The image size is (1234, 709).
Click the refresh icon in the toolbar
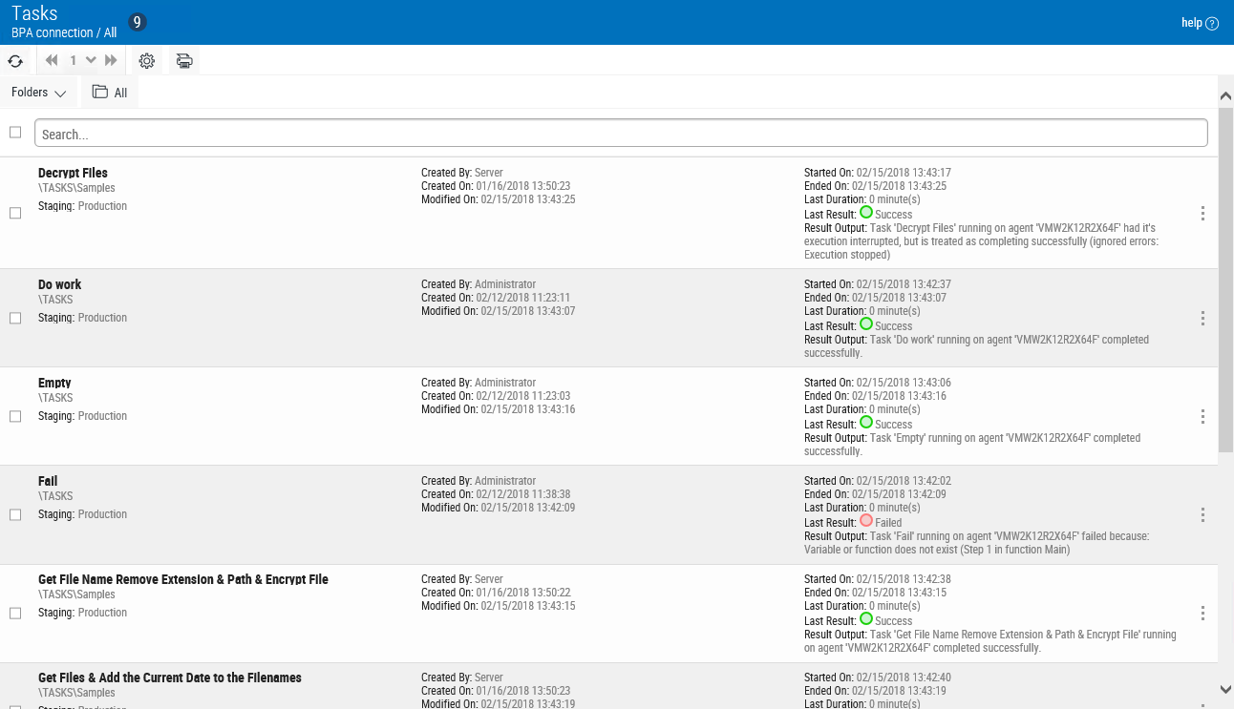click(15, 61)
